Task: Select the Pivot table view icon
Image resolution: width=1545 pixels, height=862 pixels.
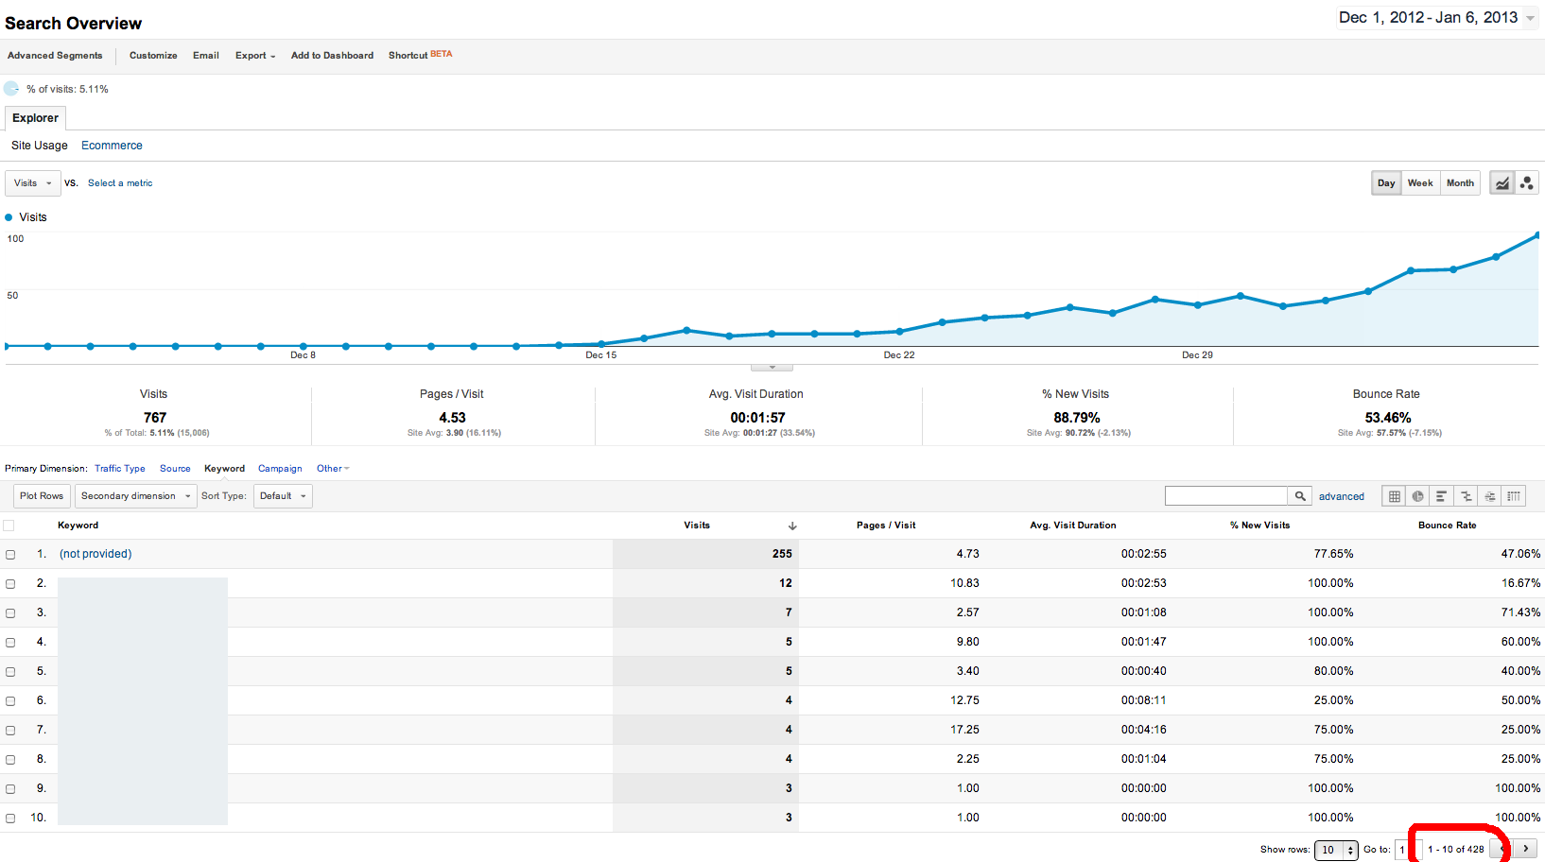Action: coord(1514,496)
